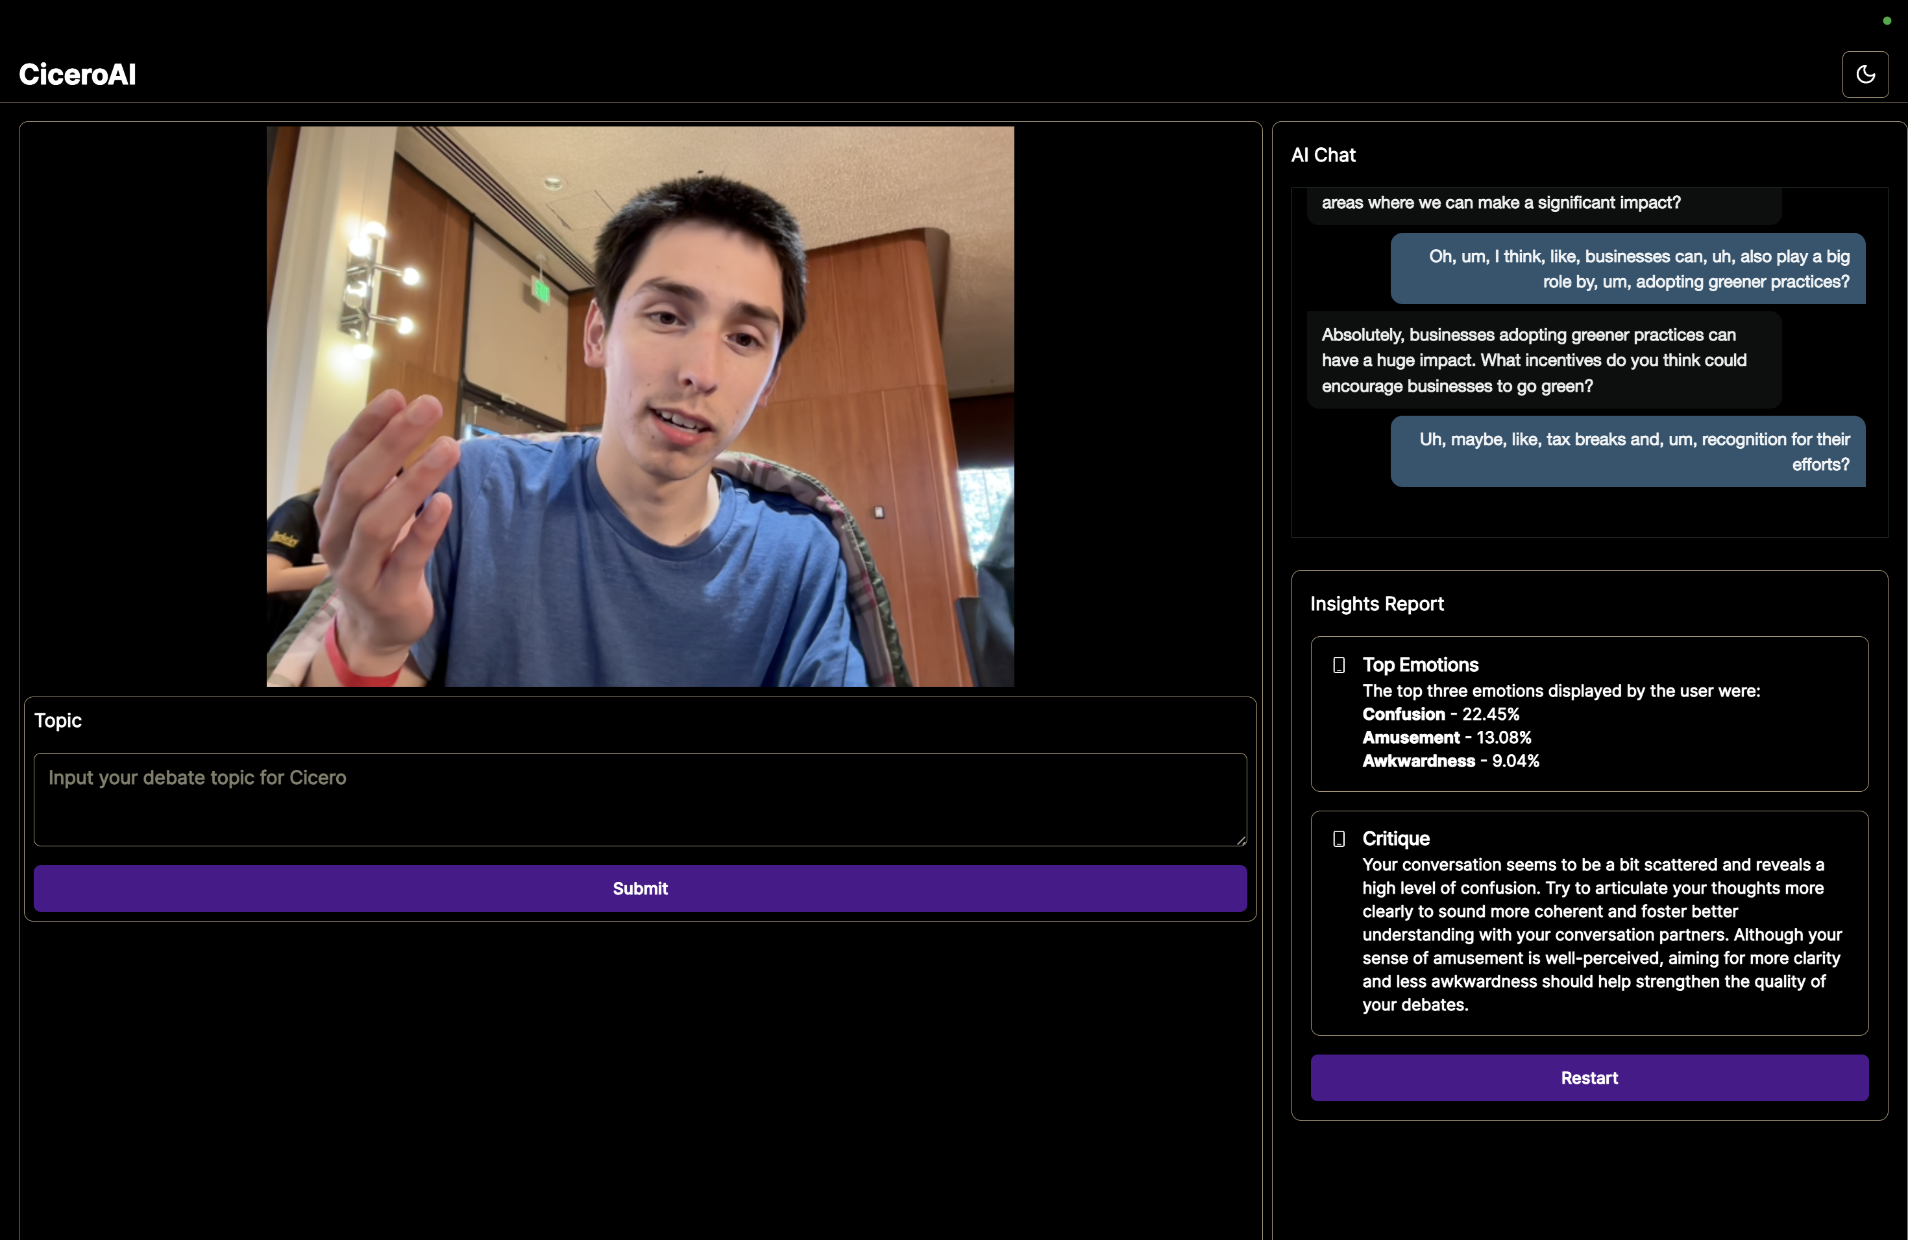
Task: Click the webcam video feed
Action: coord(640,406)
